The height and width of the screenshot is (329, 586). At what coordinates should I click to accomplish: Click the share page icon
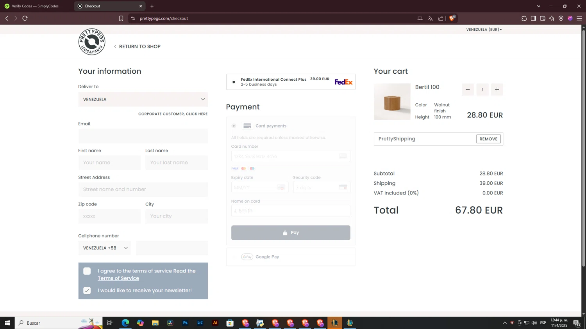click(441, 18)
